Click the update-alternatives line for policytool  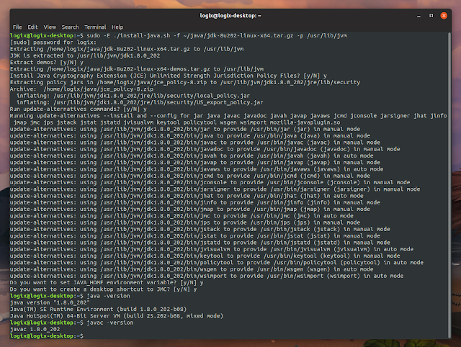(217, 262)
